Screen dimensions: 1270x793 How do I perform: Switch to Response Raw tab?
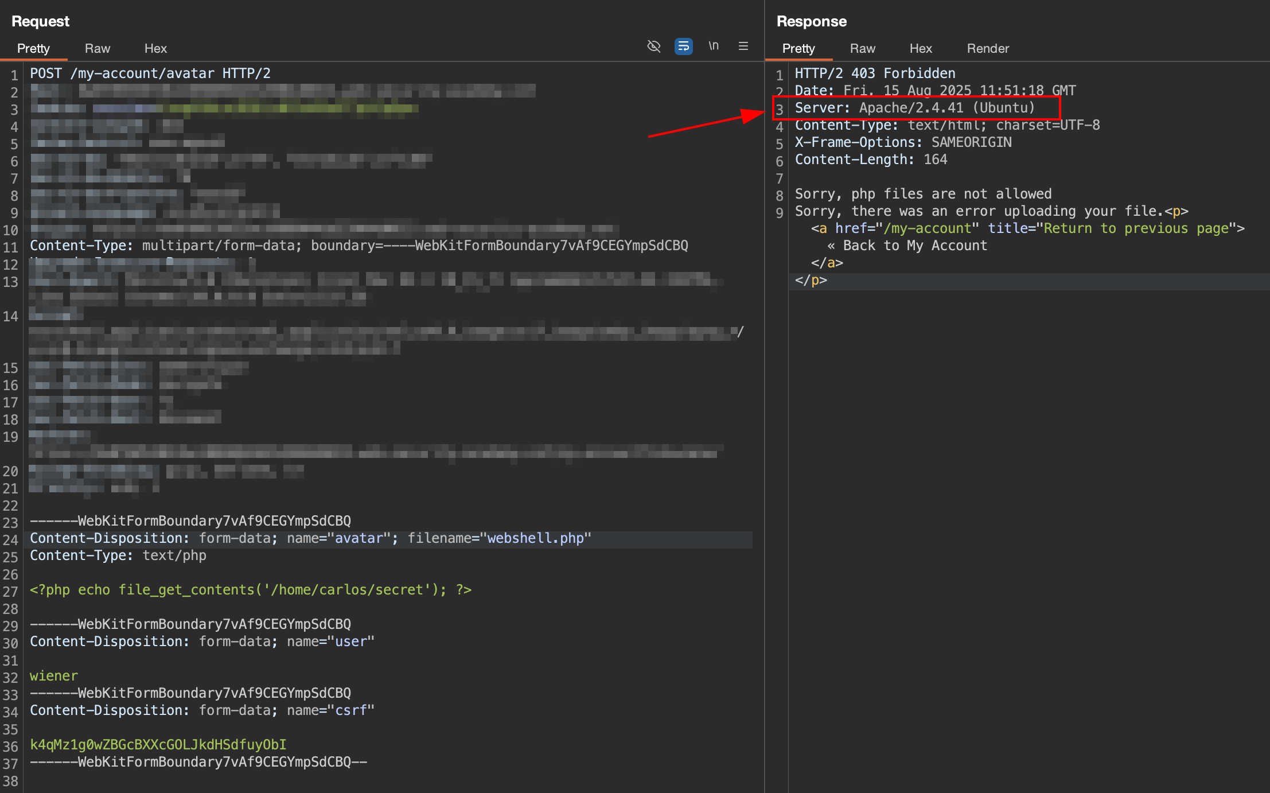click(863, 48)
